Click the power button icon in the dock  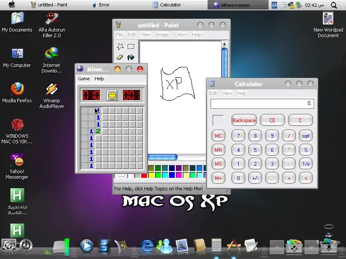pyautogui.click(x=26, y=245)
